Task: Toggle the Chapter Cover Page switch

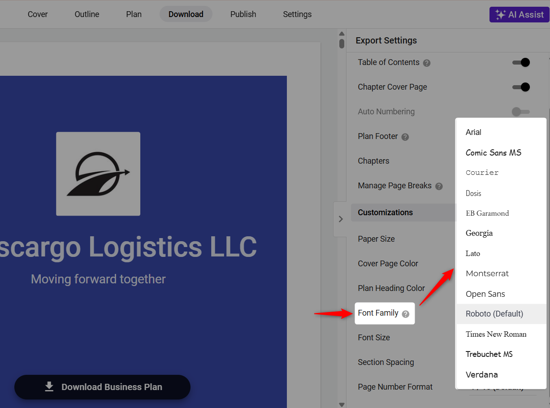Action: click(521, 87)
